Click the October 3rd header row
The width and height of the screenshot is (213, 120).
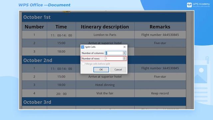(x=104, y=102)
